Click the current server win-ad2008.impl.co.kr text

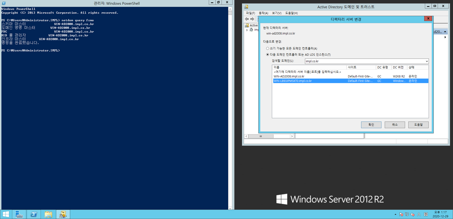tap(281, 33)
